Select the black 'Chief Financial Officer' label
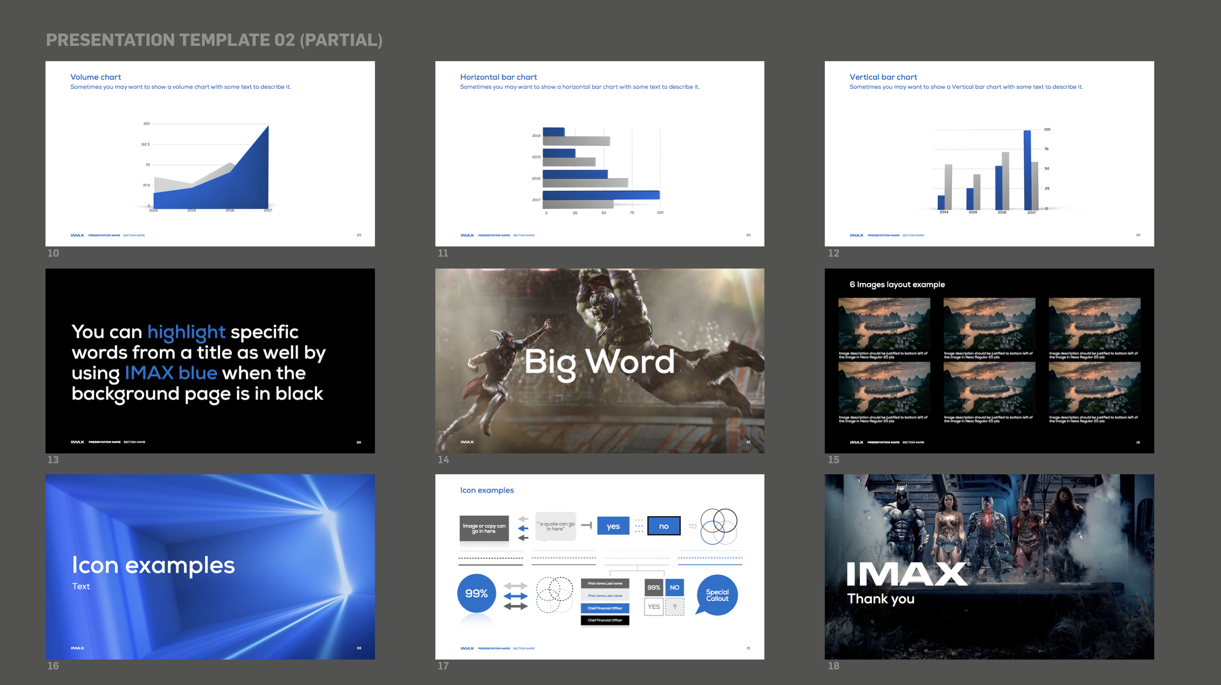 [x=605, y=621]
